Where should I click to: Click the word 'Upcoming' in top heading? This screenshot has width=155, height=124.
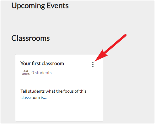[x=28, y=6]
